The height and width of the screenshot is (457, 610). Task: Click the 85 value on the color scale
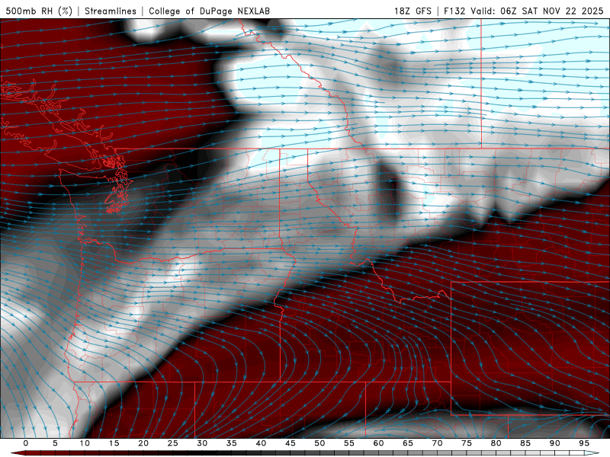[x=525, y=443]
